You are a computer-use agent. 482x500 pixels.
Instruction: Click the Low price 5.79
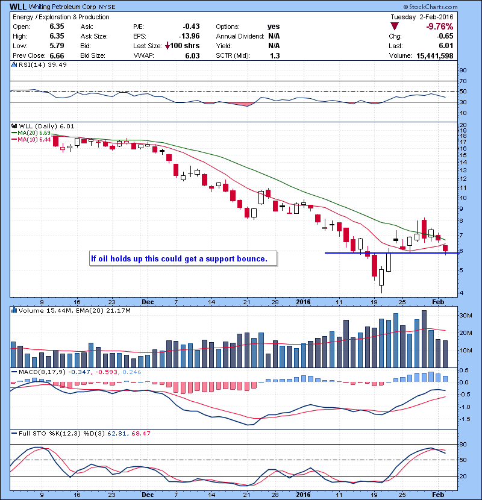[x=57, y=46]
